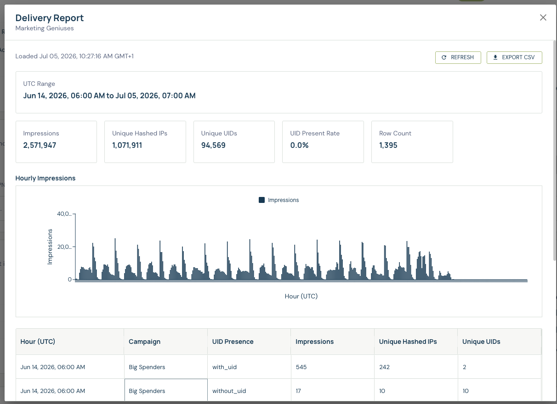Click the Hour cell in the without_uid row
557x404 pixels.
click(x=70, y=391)
